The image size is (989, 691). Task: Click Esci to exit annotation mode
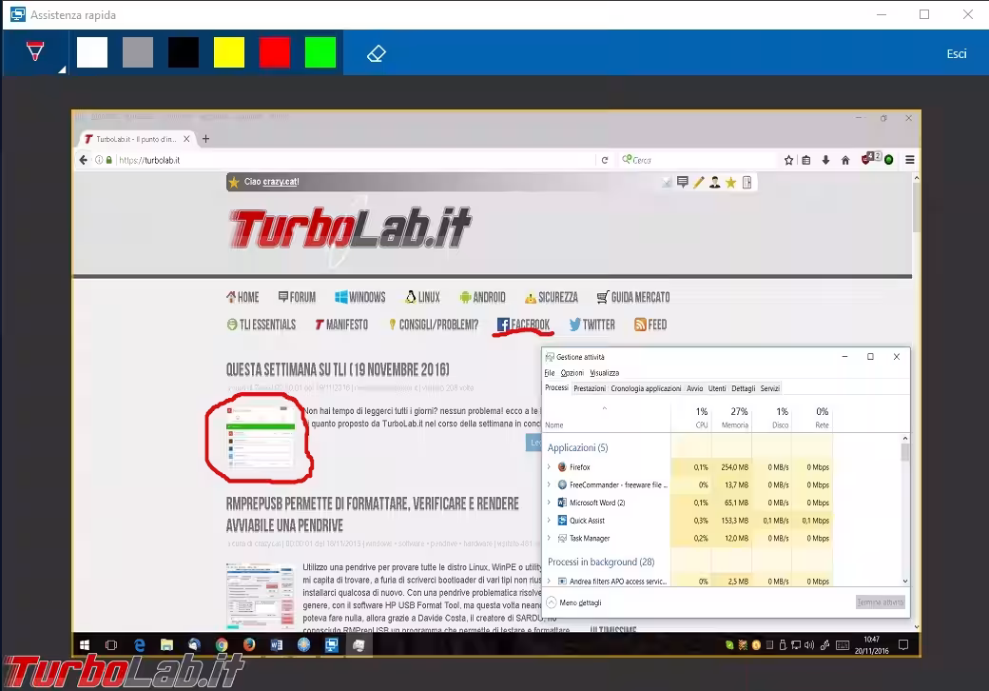(956, 53)
